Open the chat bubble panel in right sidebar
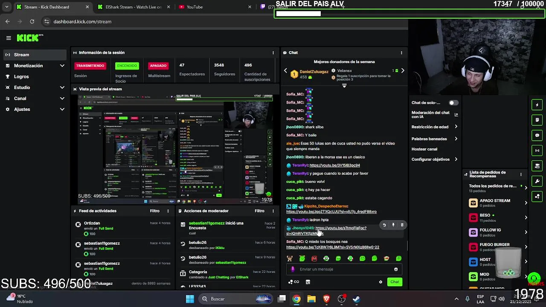This screenshot has width=546, height=307. click(537, 135)
